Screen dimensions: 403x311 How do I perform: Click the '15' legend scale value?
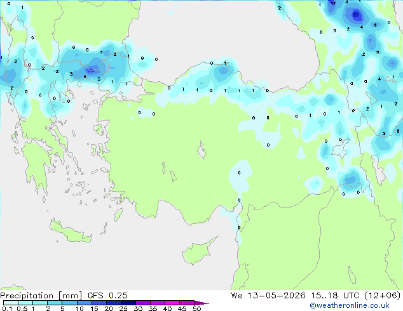(94, 308)
